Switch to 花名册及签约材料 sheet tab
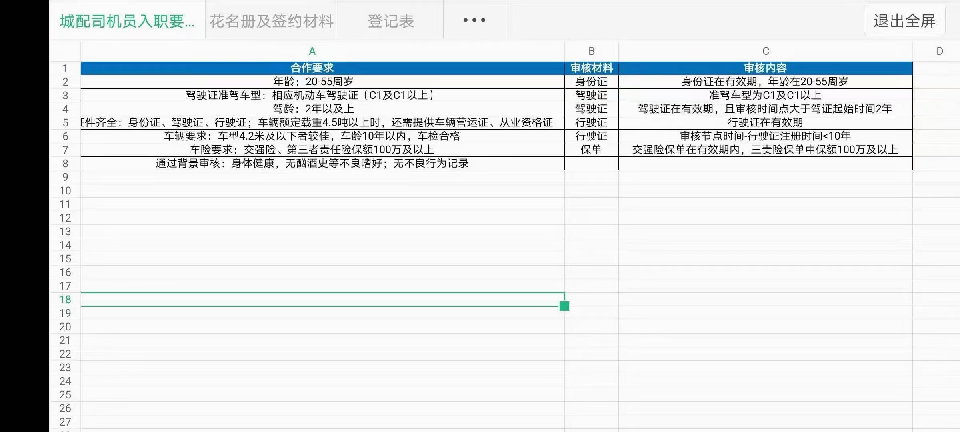The image size is (960, 432). [272, 21]
